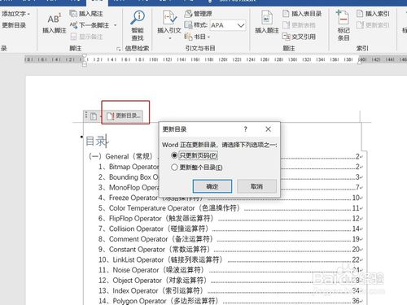Click the TOC handle dots grip
This screenshot has width=407, height=305.
click(86, 115)
